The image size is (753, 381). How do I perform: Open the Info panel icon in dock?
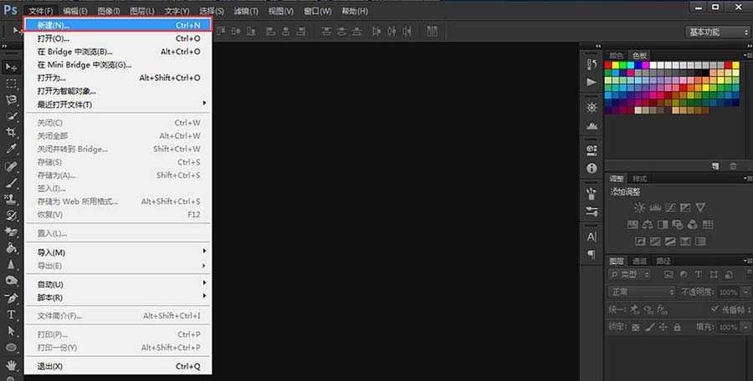(x=592, y=168)
